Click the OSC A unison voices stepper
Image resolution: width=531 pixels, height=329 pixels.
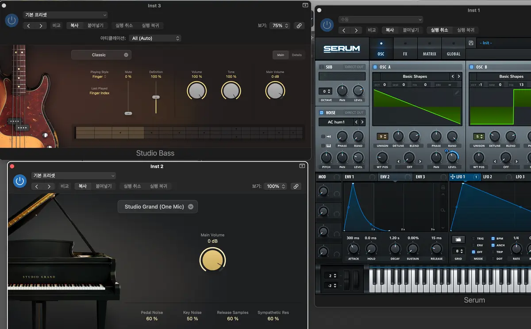[x=382, y=136]
